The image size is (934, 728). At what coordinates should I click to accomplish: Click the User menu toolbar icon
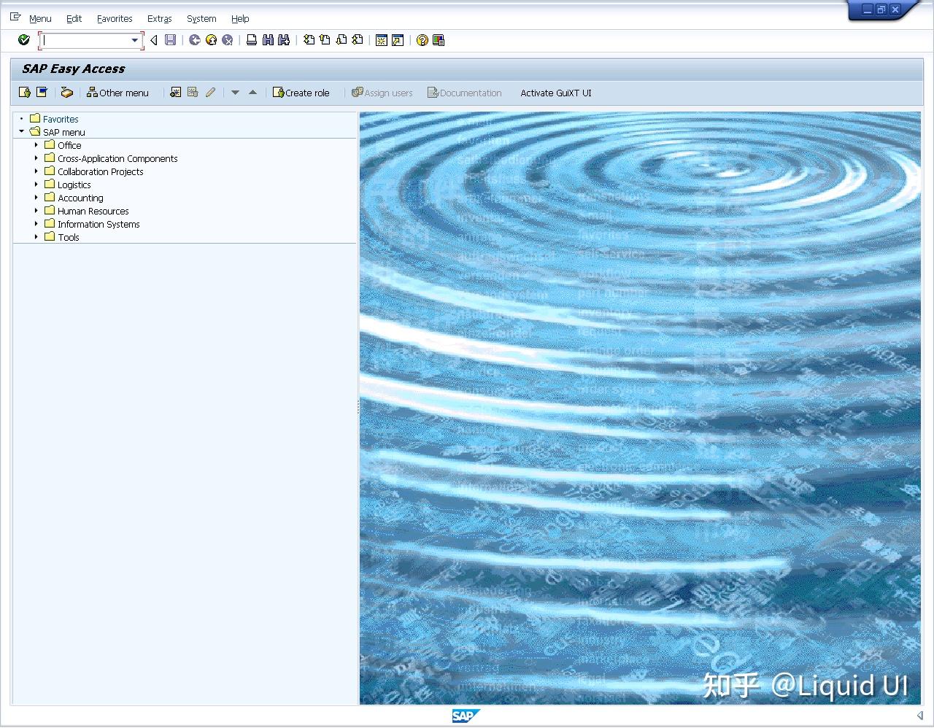25,93
